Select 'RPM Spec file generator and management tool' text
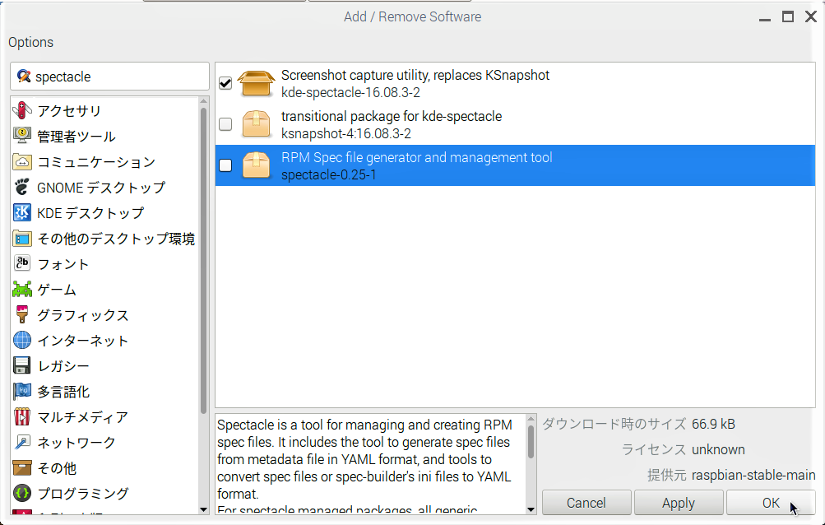825x525 pixels. [x=417, y=157]
